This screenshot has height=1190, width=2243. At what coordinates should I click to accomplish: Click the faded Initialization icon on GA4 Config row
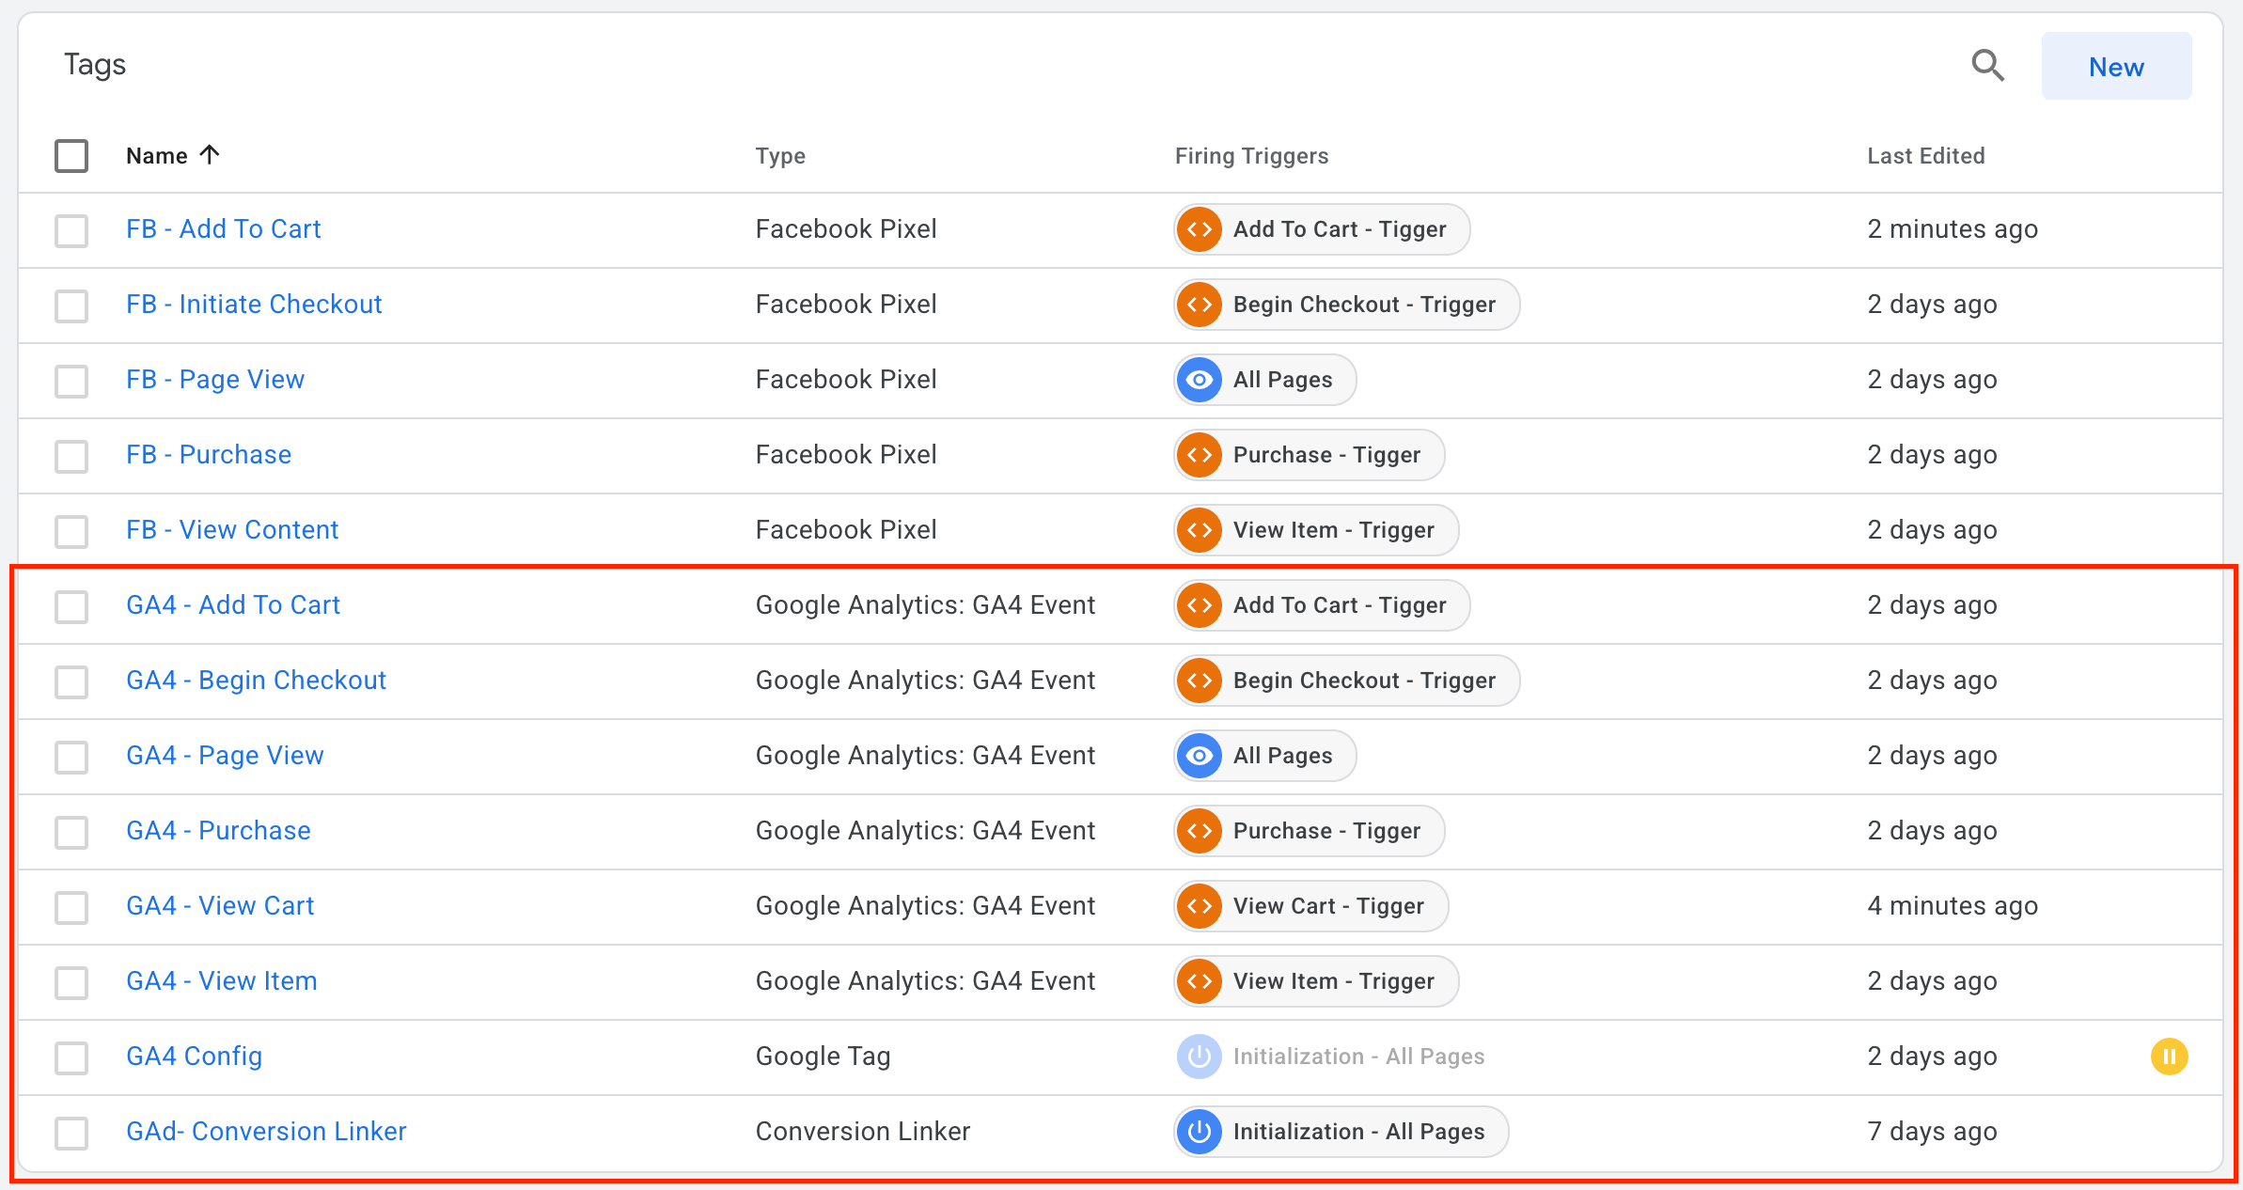[1200, 1057]
